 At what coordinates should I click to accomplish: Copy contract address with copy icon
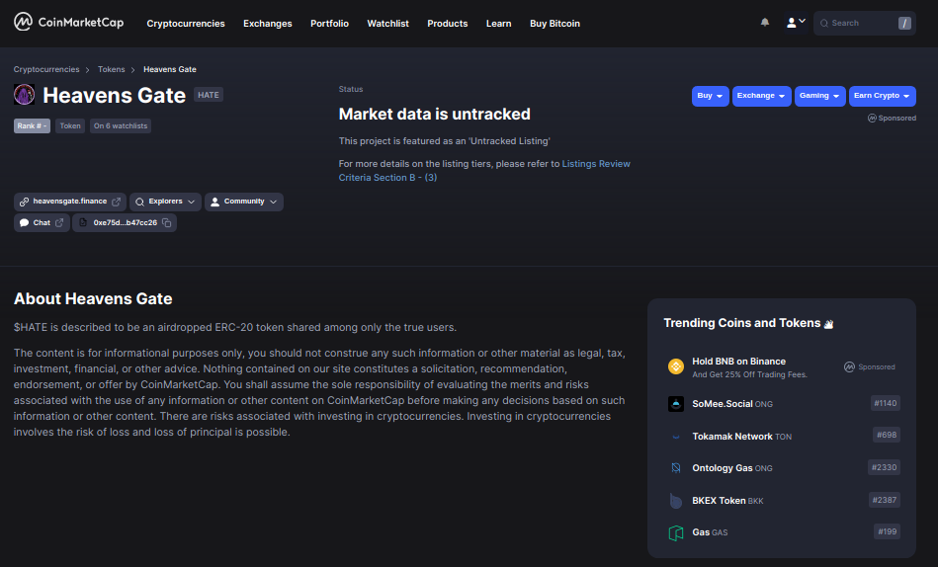point(167,222)
